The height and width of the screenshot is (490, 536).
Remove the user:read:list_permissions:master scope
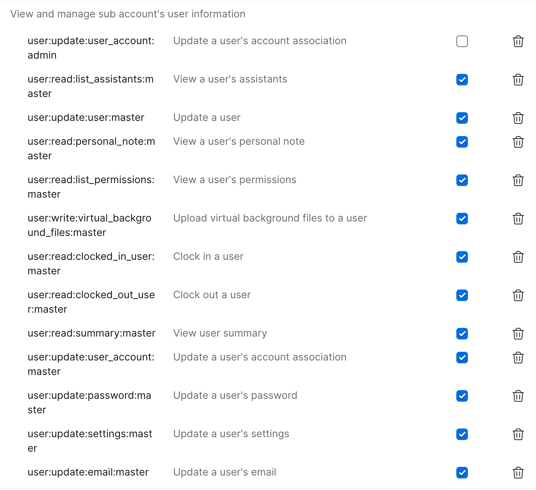pos(518,180)
